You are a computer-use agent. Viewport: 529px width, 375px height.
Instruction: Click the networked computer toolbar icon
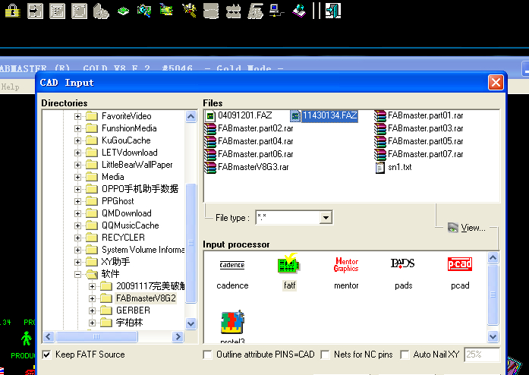pyautogui.click(x=277, y=11)
